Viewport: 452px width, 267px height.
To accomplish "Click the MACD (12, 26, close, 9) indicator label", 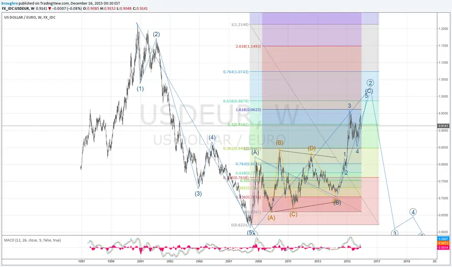I will click(32, 240).
